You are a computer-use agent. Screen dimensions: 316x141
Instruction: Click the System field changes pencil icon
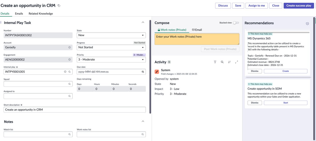tap(157, 72)
